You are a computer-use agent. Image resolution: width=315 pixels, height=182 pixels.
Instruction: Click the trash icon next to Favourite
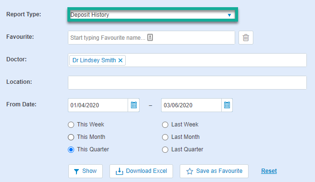click(246, 38)
